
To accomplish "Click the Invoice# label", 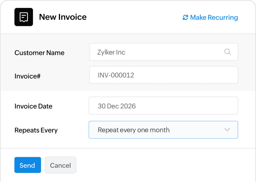I will (27, 76).
